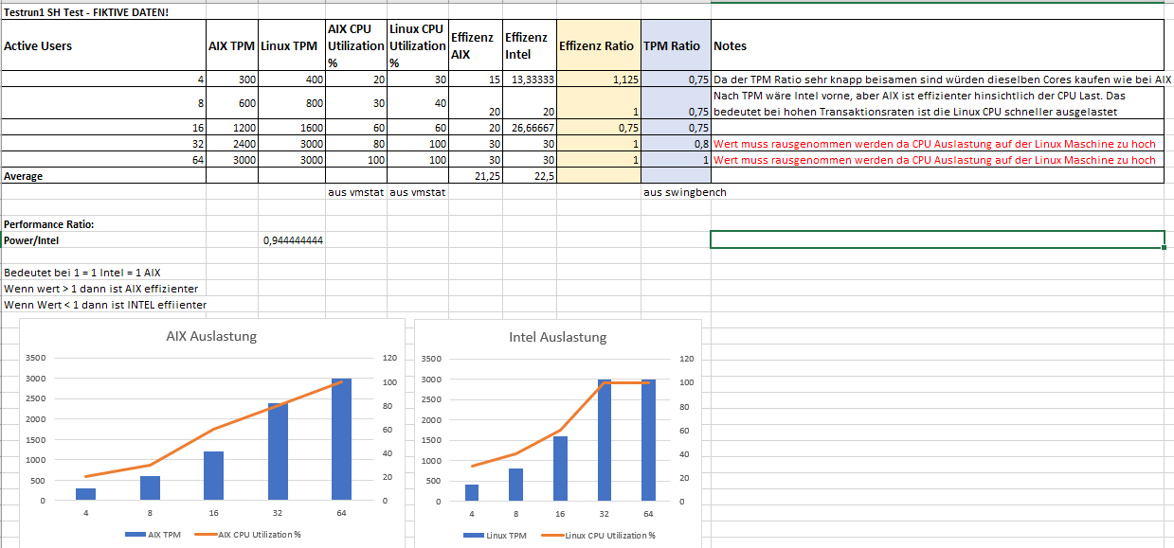
Task: Select the 'Power/Intel' label cell
Action: 103,240
